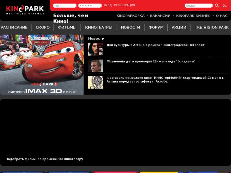This screenshot has height=173, width=231.
Task: Focus the search (поиск) field
Action: 199,6
